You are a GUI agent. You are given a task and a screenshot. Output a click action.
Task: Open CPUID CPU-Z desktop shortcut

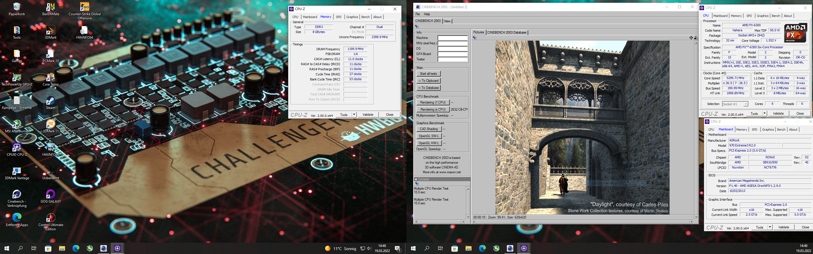[x=17, y=150]
